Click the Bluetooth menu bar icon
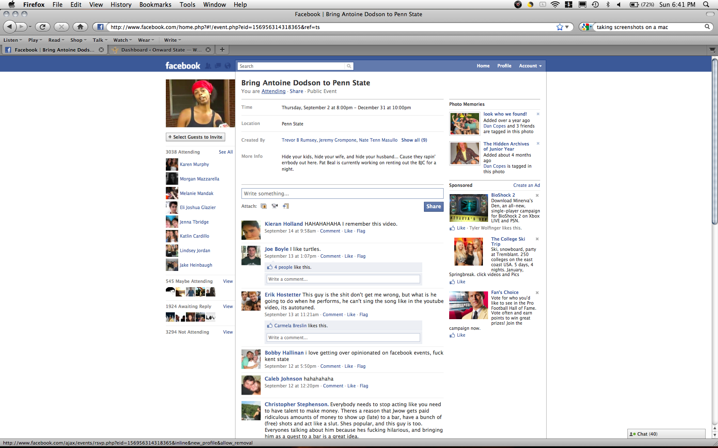The height and width of the screenshot is (448, 718). pos(608,5)
